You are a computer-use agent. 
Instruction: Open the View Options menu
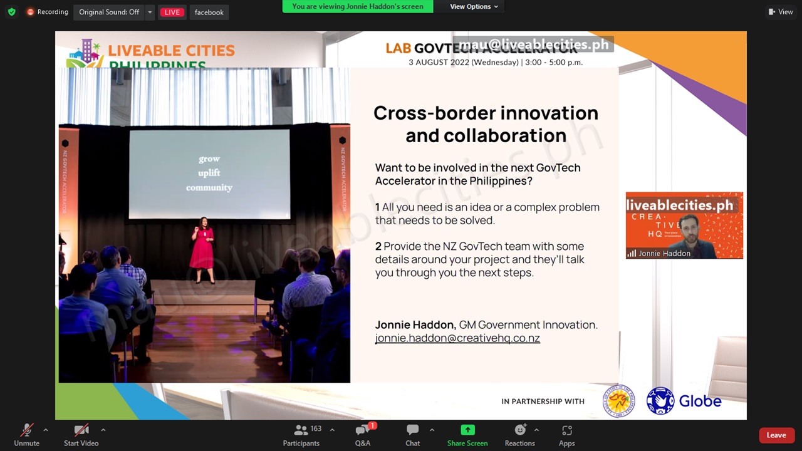(x=474, y=6)
